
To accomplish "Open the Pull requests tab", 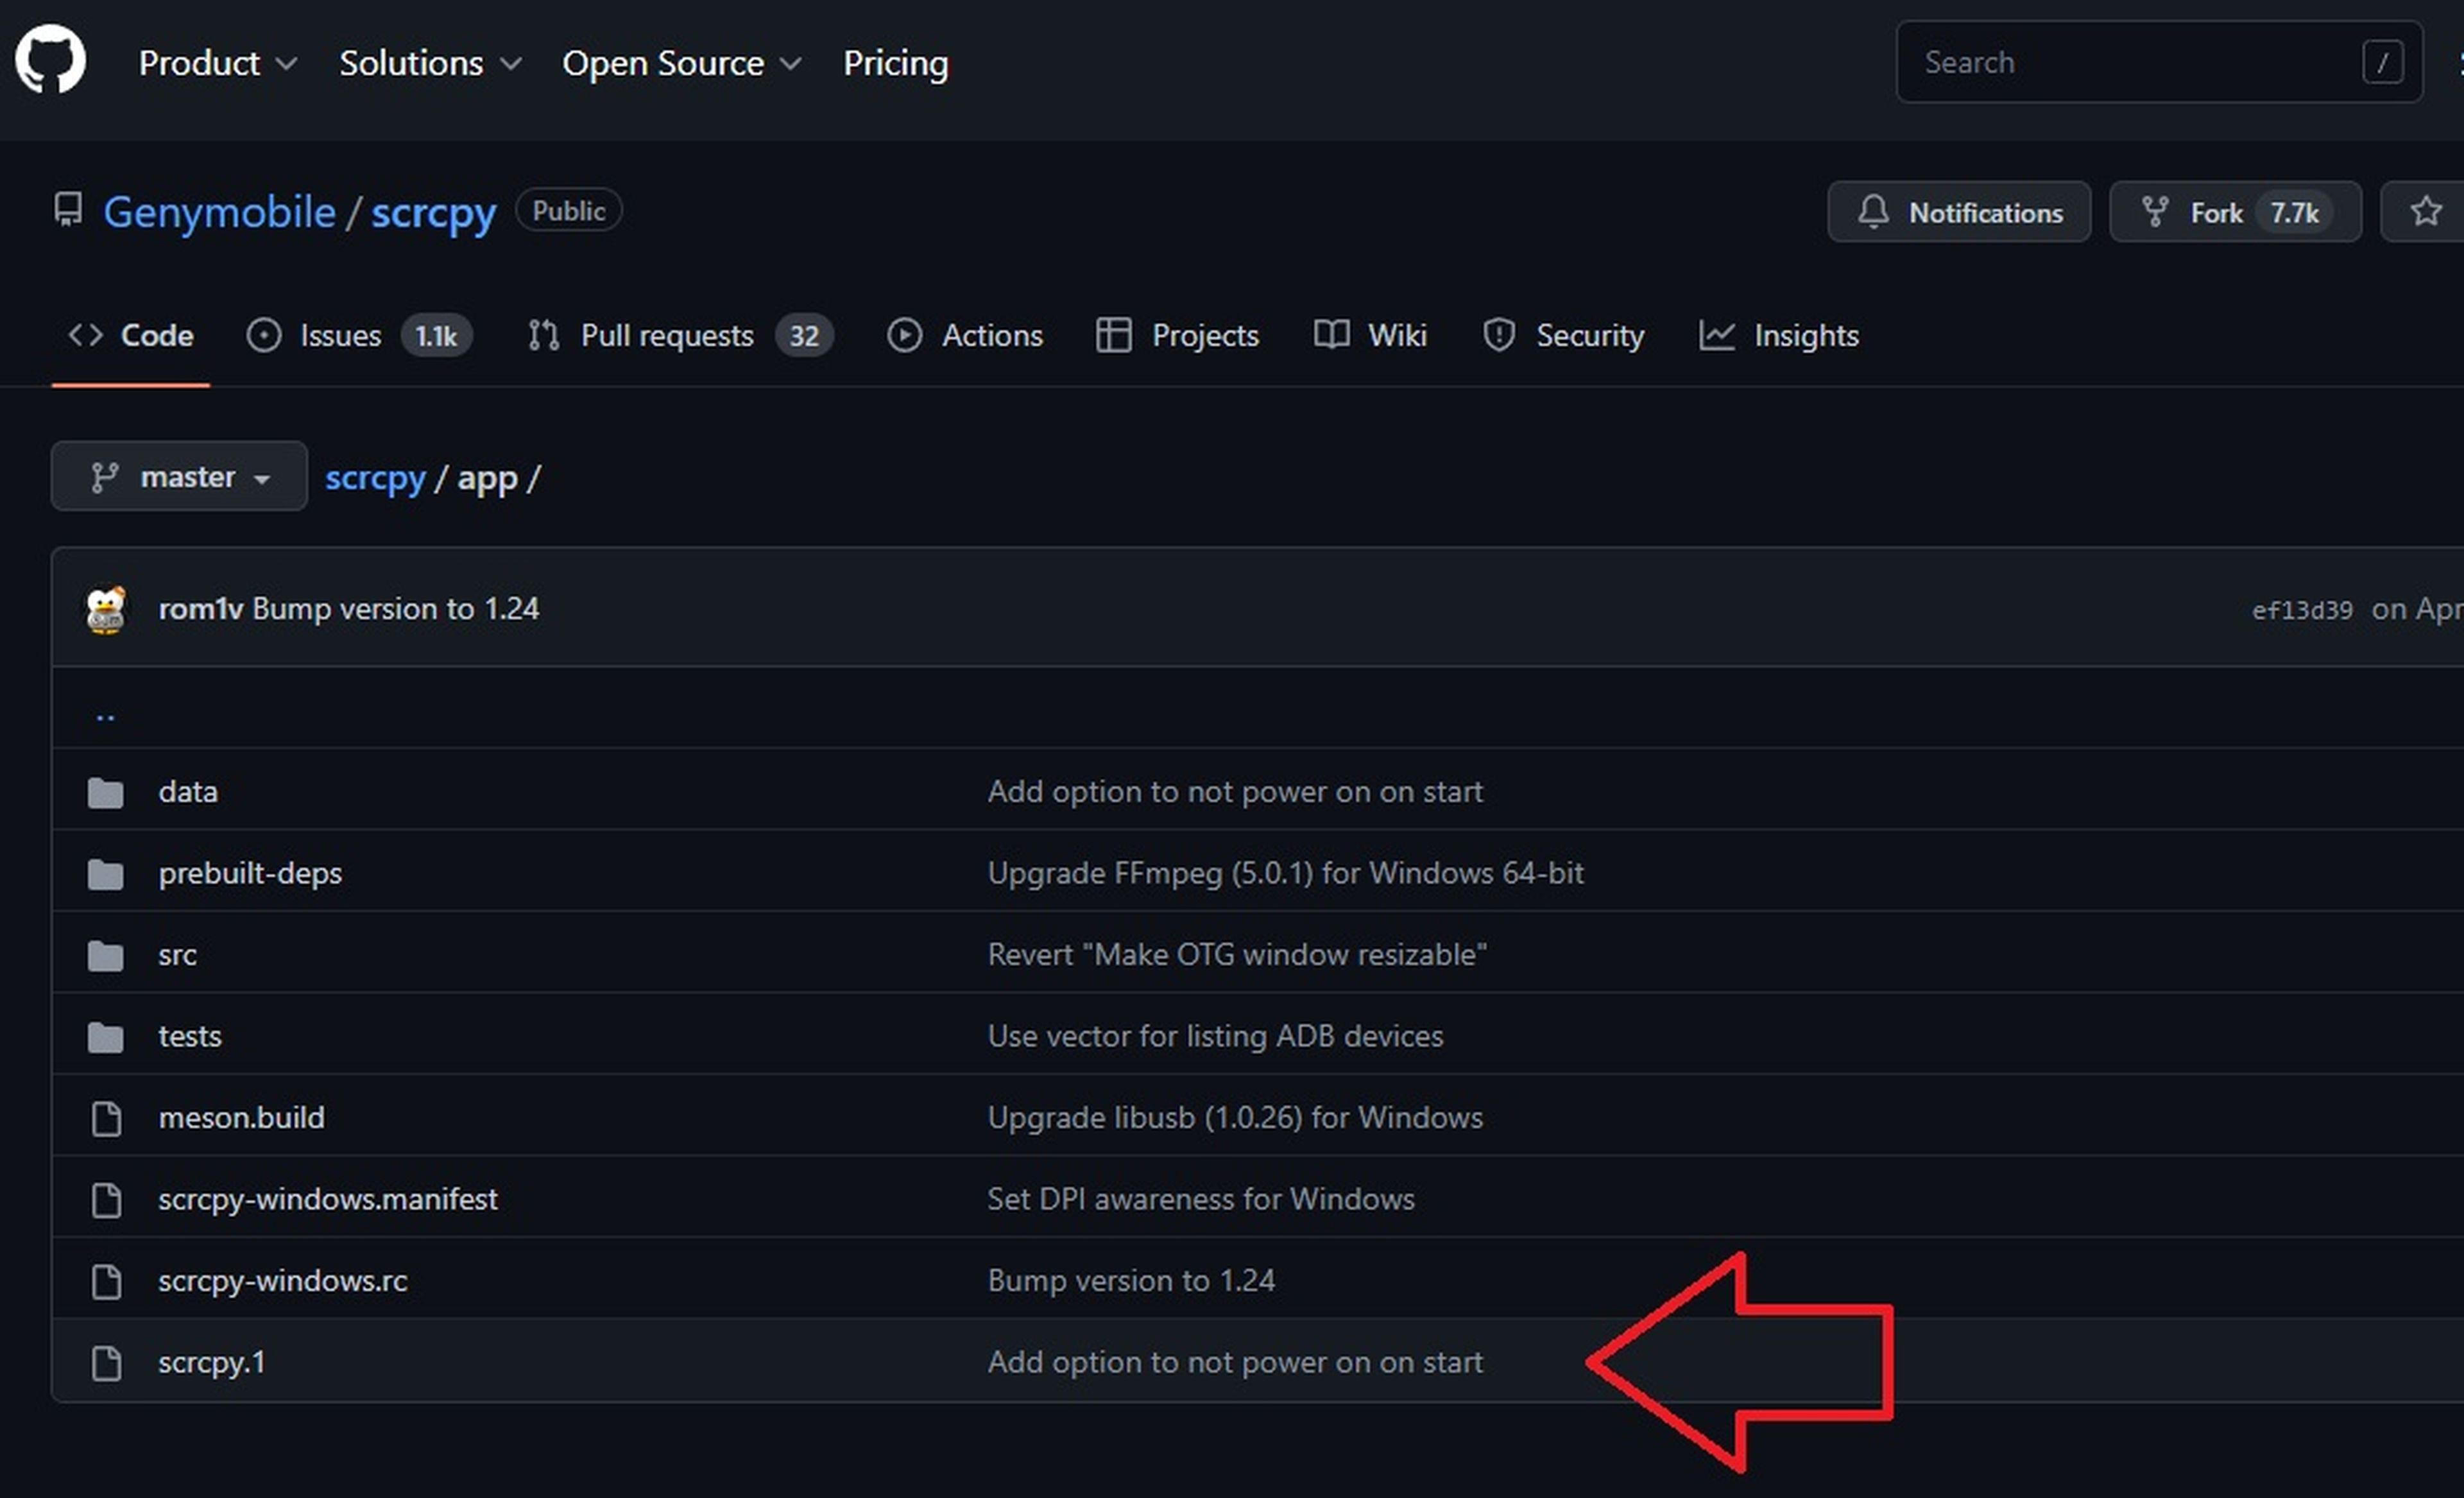I will point(680,335).
